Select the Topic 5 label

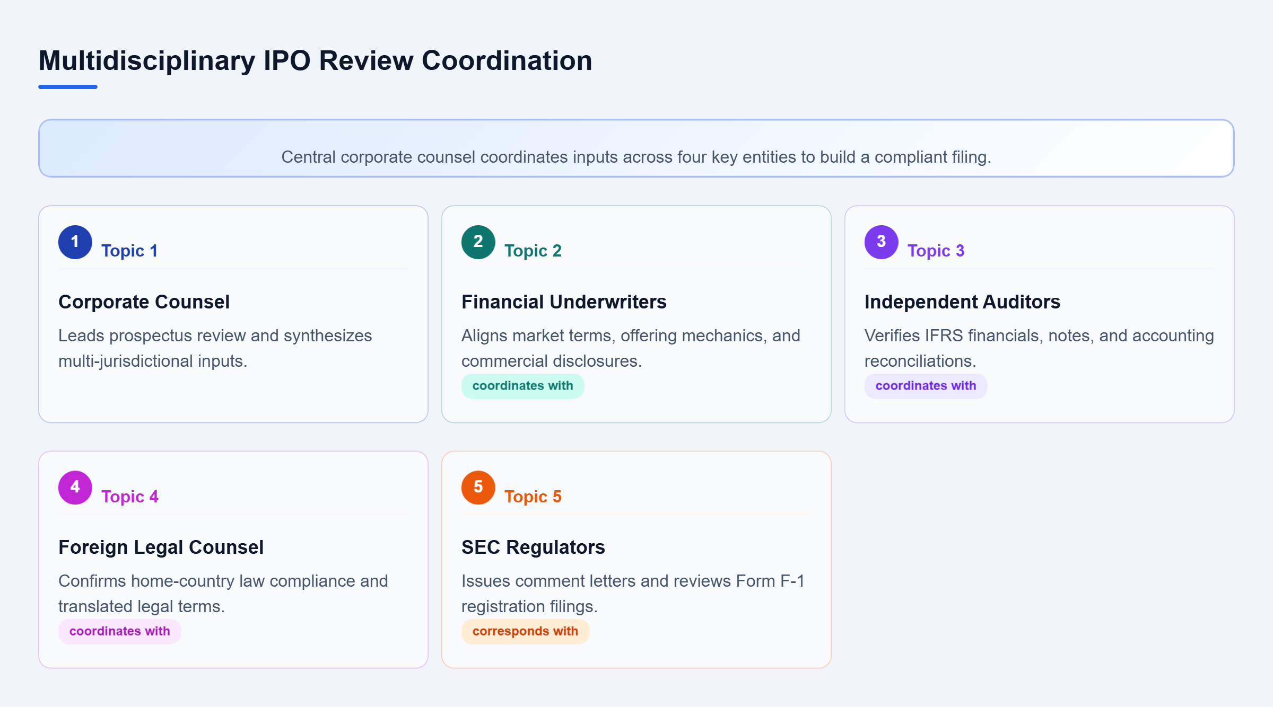tap(533, 497)
